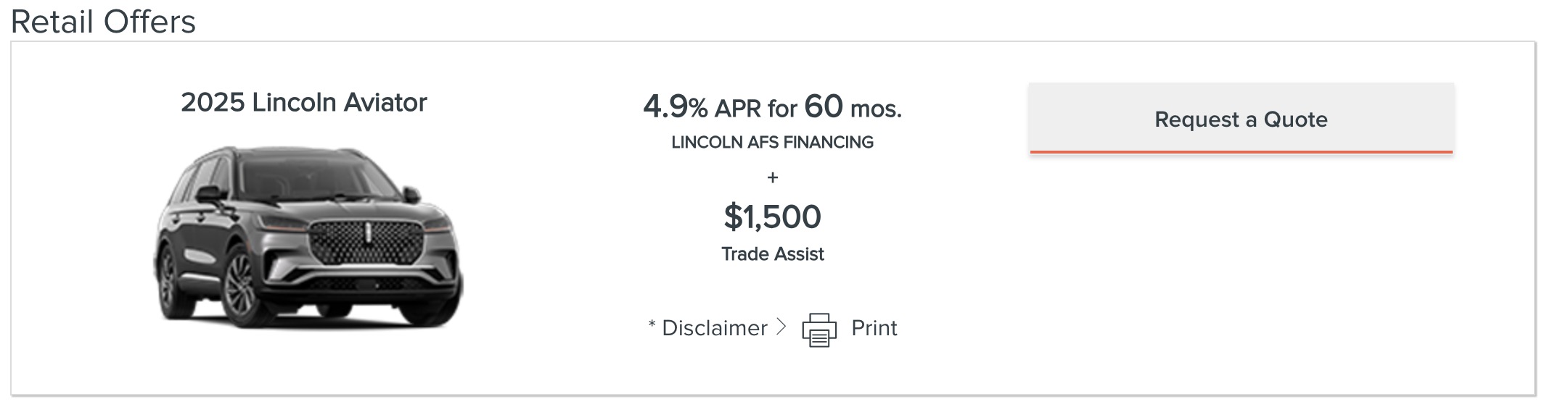Click the Aviator's front wheel
The height and width of the screenshot is (407, 1547).
239,285
